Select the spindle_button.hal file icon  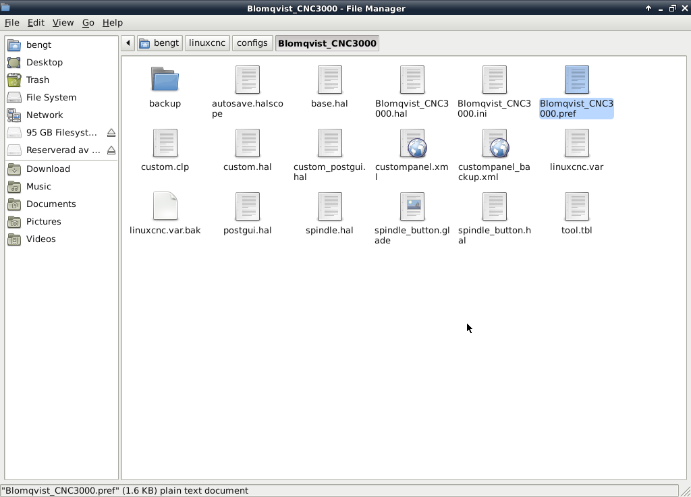tap(495, 206)
